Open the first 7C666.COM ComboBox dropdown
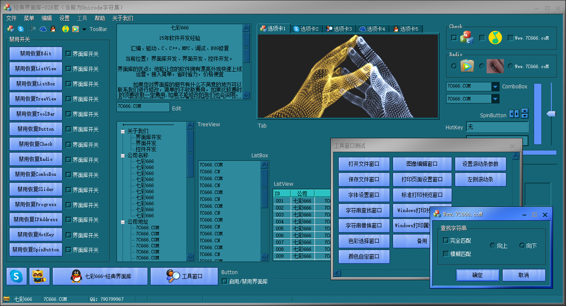The width and height of the screenshot is (566, 306). tap(495, 87)
